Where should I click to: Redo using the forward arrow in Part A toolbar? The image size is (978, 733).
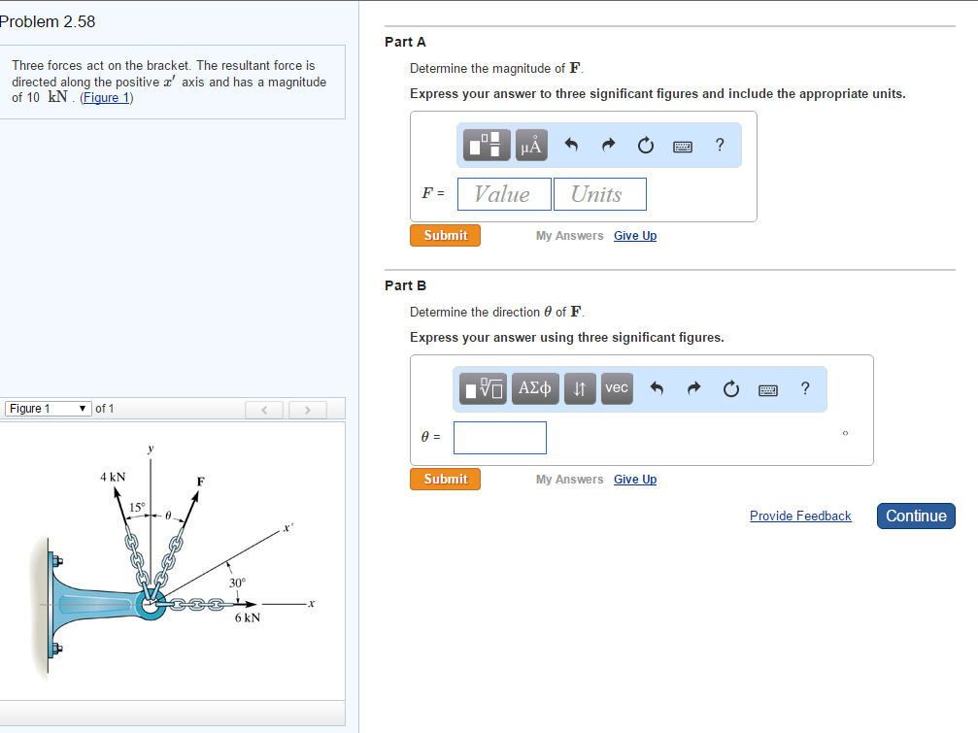click(x=607, y=144)
